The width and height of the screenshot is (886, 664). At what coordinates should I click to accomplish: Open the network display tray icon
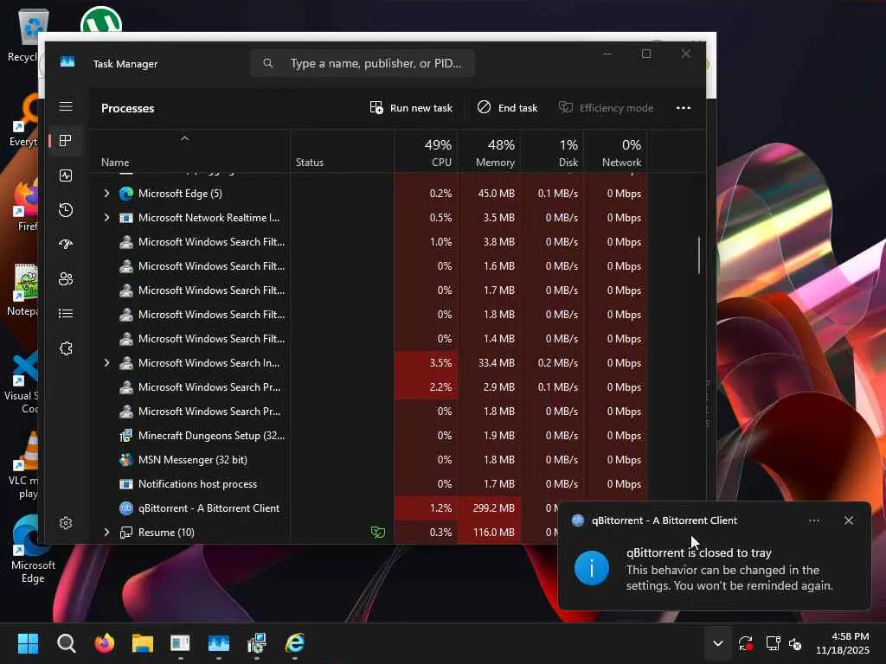[773, 643]
